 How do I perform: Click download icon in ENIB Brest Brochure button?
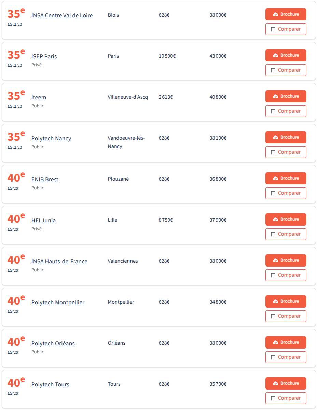tap(276, 179)
